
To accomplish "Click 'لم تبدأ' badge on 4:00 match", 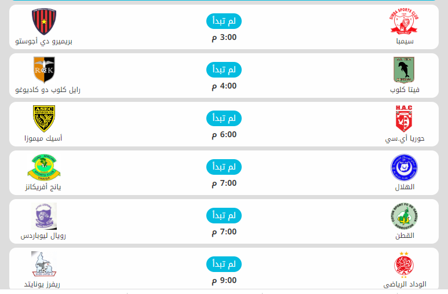I will (x=224, y=70).
